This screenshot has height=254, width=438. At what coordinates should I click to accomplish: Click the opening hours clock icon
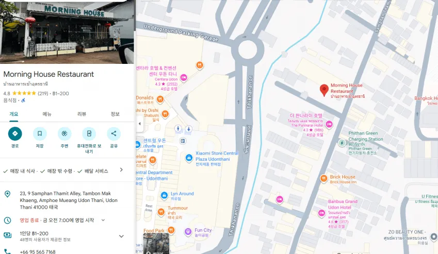[x=8, y=221]
